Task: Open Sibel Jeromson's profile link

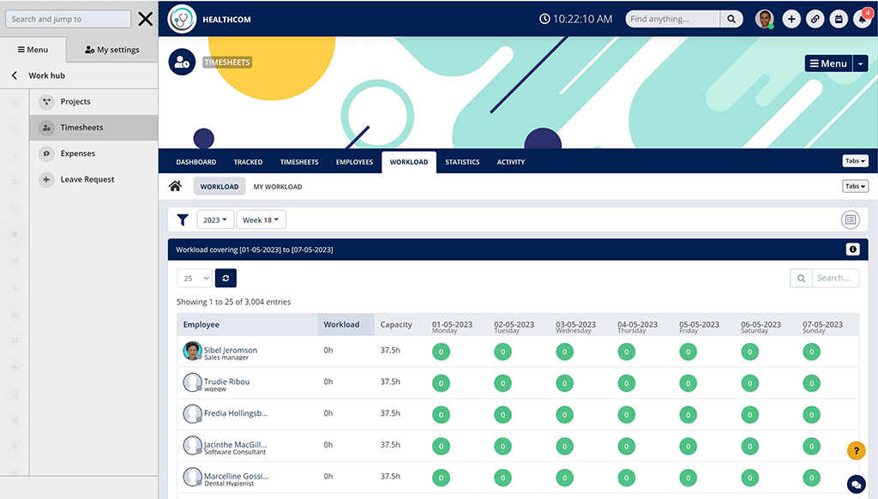Action: click(230, 350)
